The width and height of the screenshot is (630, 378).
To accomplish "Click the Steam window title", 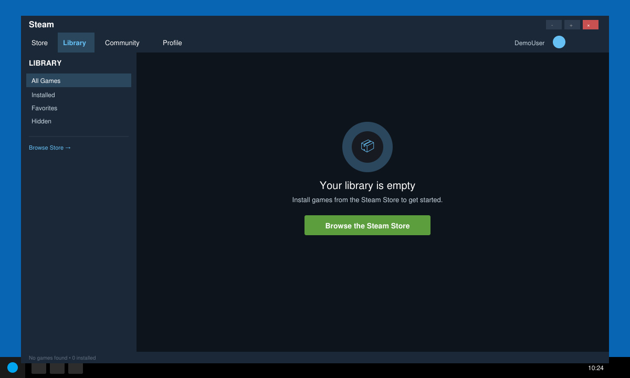I will (x=41, y=25).
